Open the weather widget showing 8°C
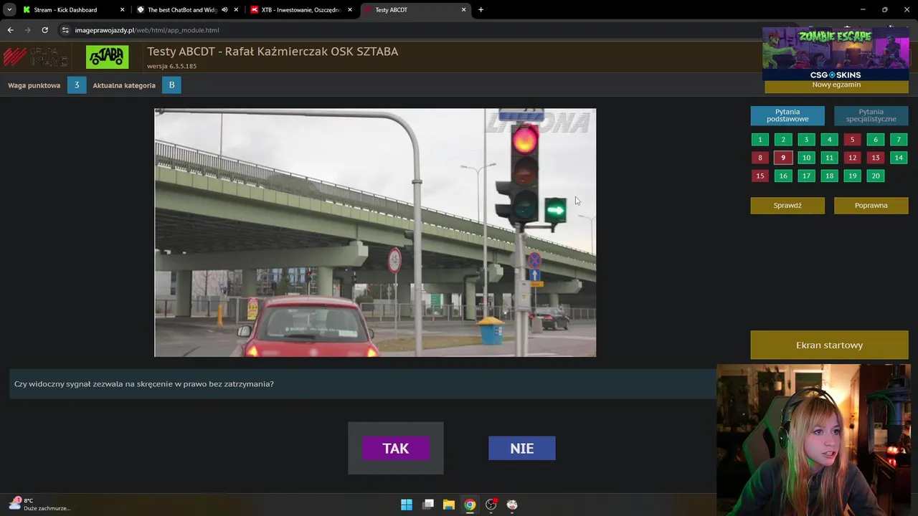 (x=39, y=505)
